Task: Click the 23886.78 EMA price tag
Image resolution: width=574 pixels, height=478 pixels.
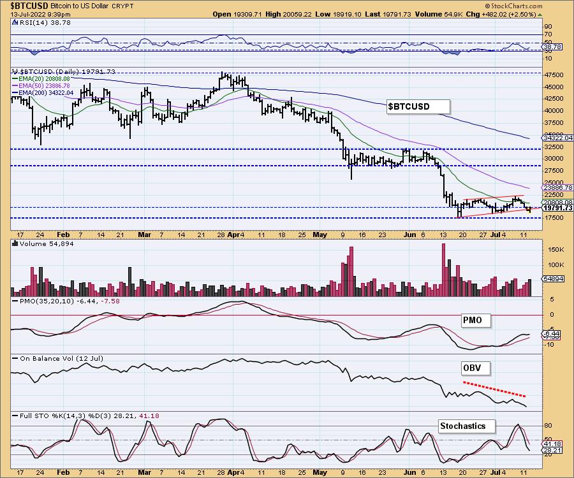Action: (x=557, y=187)
